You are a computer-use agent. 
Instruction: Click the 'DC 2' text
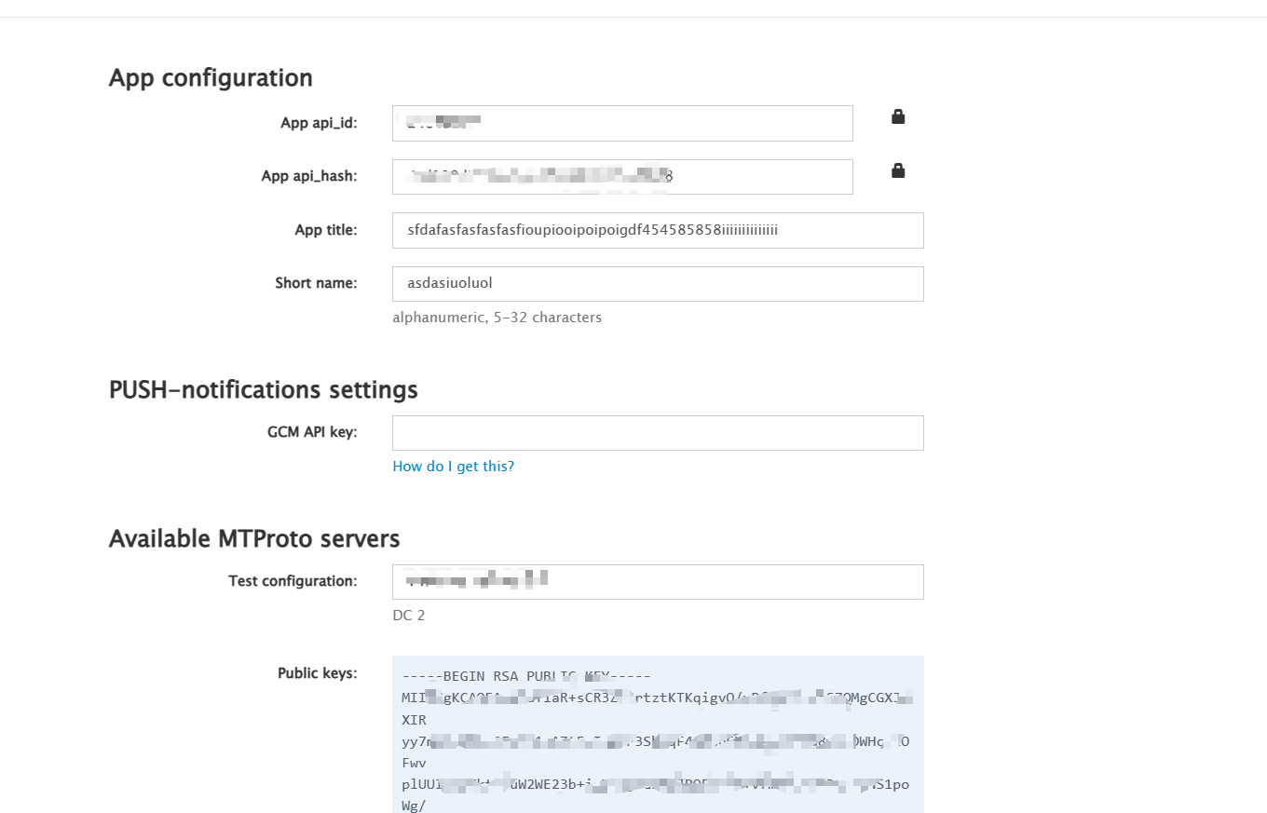coord(409,616)
